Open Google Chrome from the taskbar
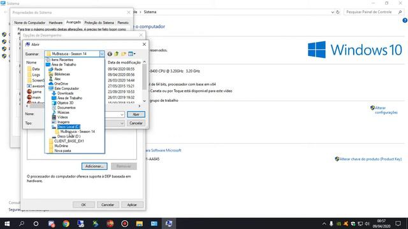This screenshot has width=408, height=229. click(66, 223)
